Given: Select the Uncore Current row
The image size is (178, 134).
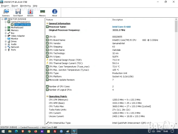Looking at the screenshot, I should click(110, 116).
